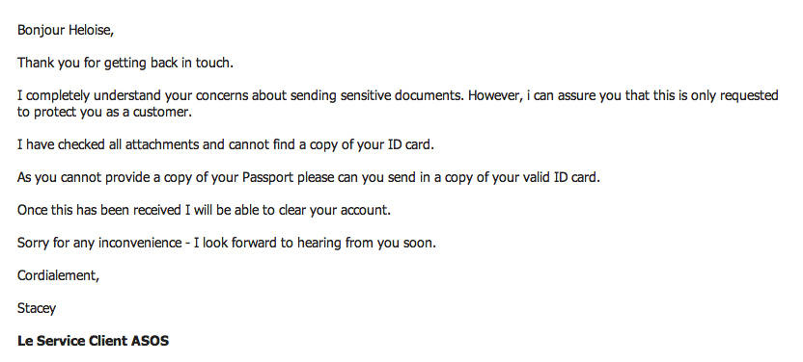Click the greeting 'Bonjour Heloise,'
This screenshot has width=803, height=362.
[66, 31]
